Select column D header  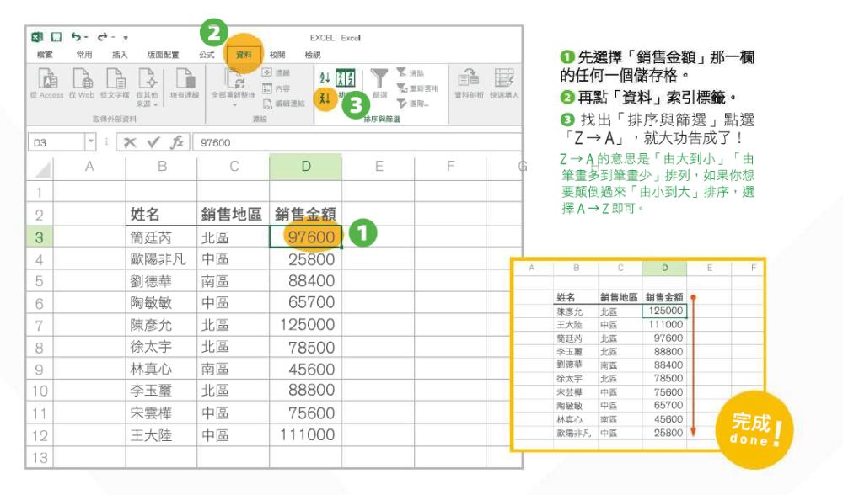coord(305,167)
